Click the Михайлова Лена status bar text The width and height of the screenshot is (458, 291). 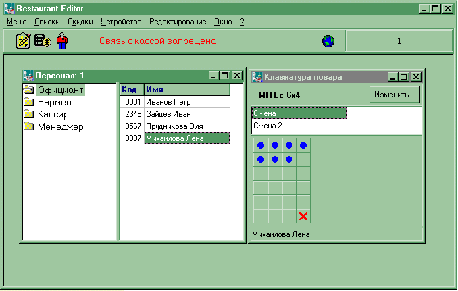(281, 234)
